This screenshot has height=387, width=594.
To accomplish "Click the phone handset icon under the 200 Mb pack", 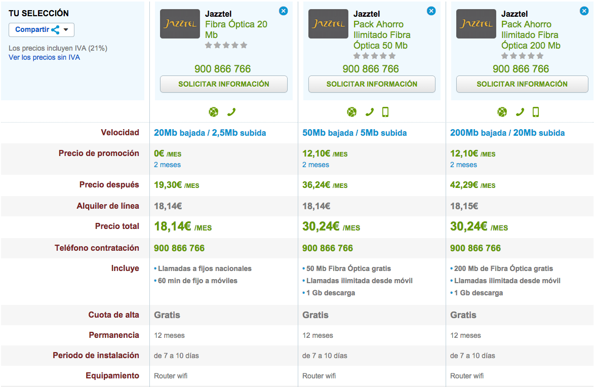I will click(520, 112).
